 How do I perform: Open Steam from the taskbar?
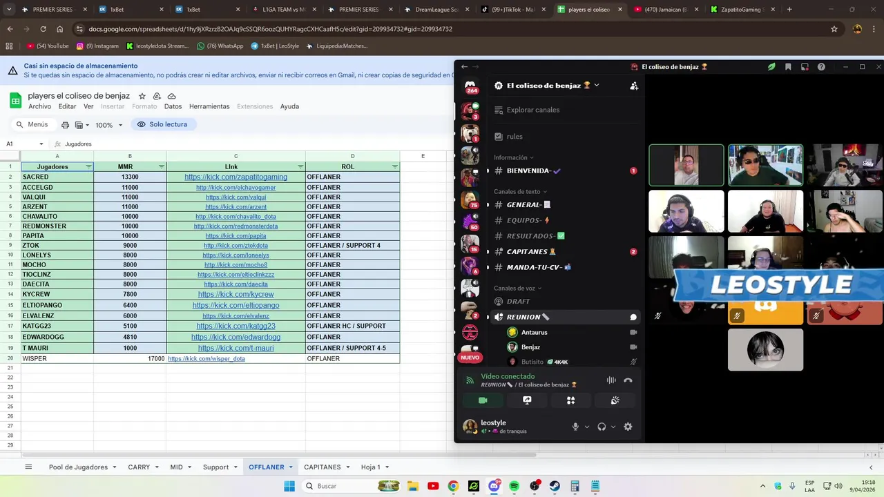coord(555,486)
